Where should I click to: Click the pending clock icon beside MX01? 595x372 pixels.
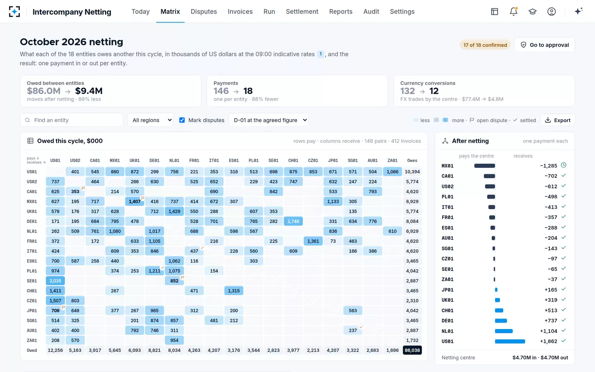[x=564, y=165]
